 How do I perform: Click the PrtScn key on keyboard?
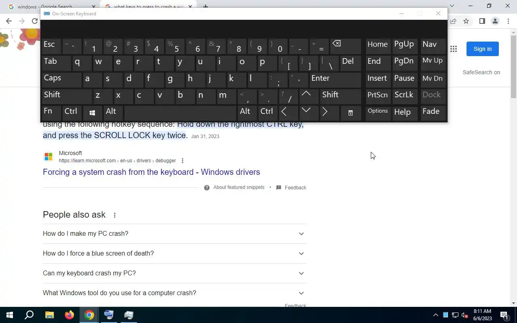coord(378,96)
